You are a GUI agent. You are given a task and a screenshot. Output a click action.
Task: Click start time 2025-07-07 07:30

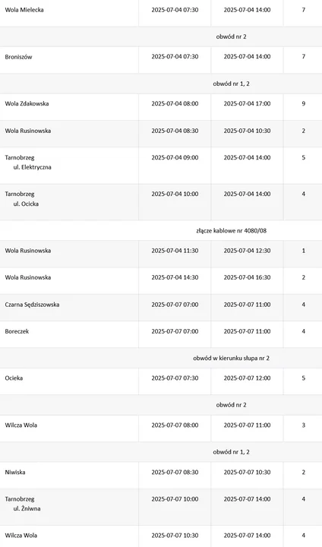[175, 378]
